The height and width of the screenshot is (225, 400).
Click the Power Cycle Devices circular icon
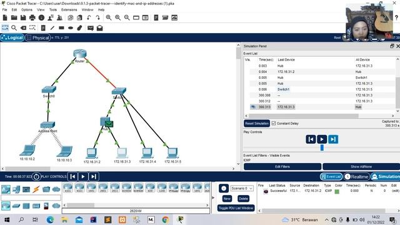pyautogui.click(x=36, y=176)
